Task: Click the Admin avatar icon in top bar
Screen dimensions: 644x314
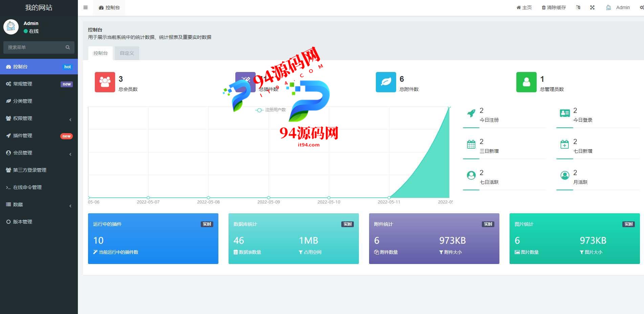Action: point(608,7)
